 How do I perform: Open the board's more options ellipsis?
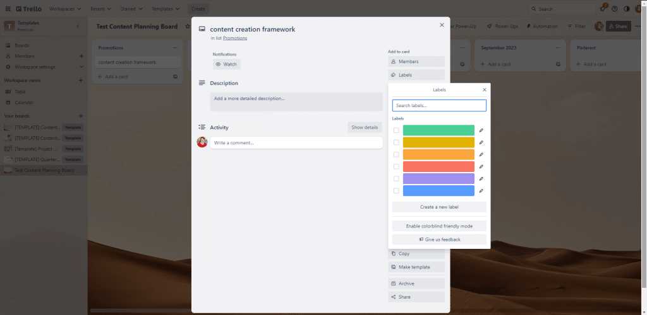pos(639,26)
